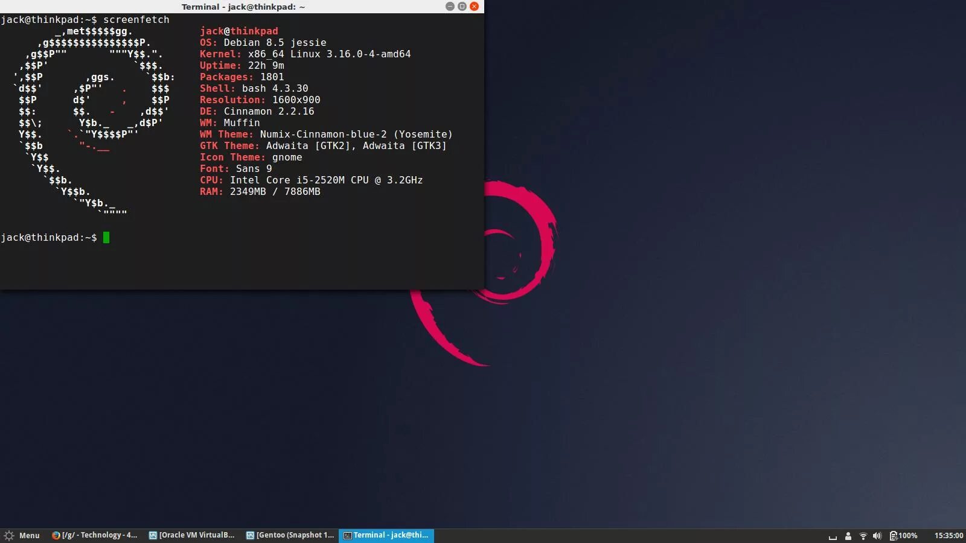Open the Cinnamon Menu button

[22, 535]
